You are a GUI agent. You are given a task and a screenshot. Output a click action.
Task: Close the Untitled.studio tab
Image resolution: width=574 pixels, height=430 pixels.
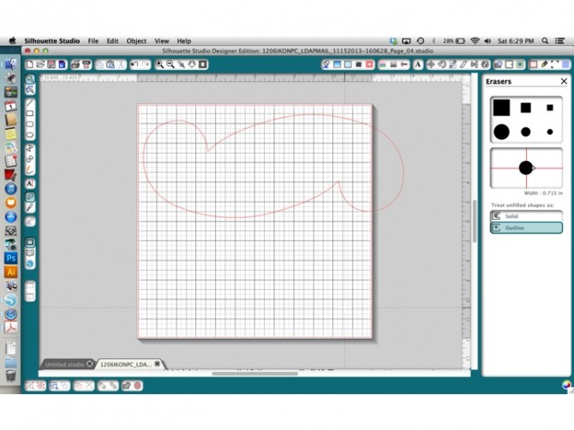click(x=89, y=364)
